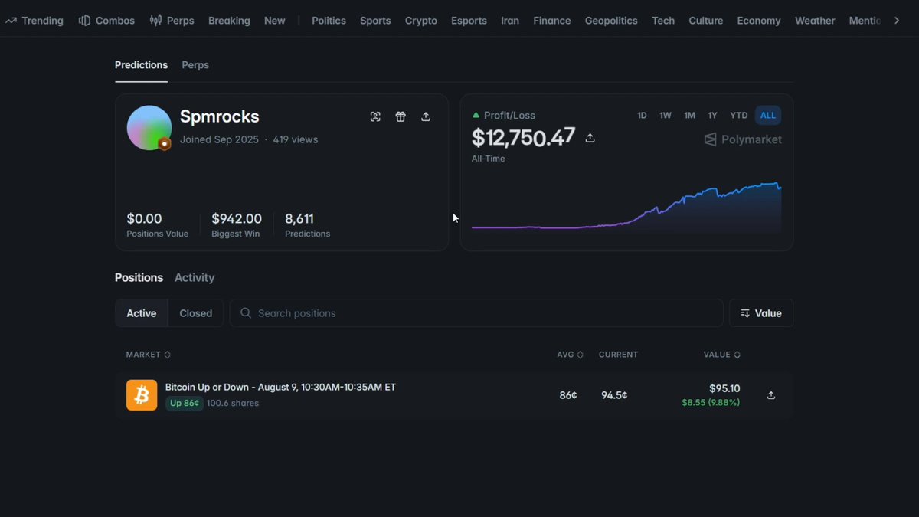Click the Profit/Loss line chart
919x517 pixels.
626,206
